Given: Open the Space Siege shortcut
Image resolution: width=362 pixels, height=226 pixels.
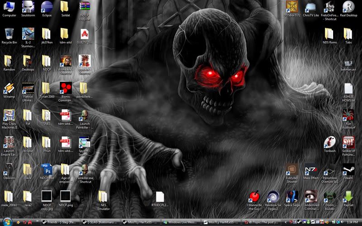Looking at the screenshot, I should (292, 199).
